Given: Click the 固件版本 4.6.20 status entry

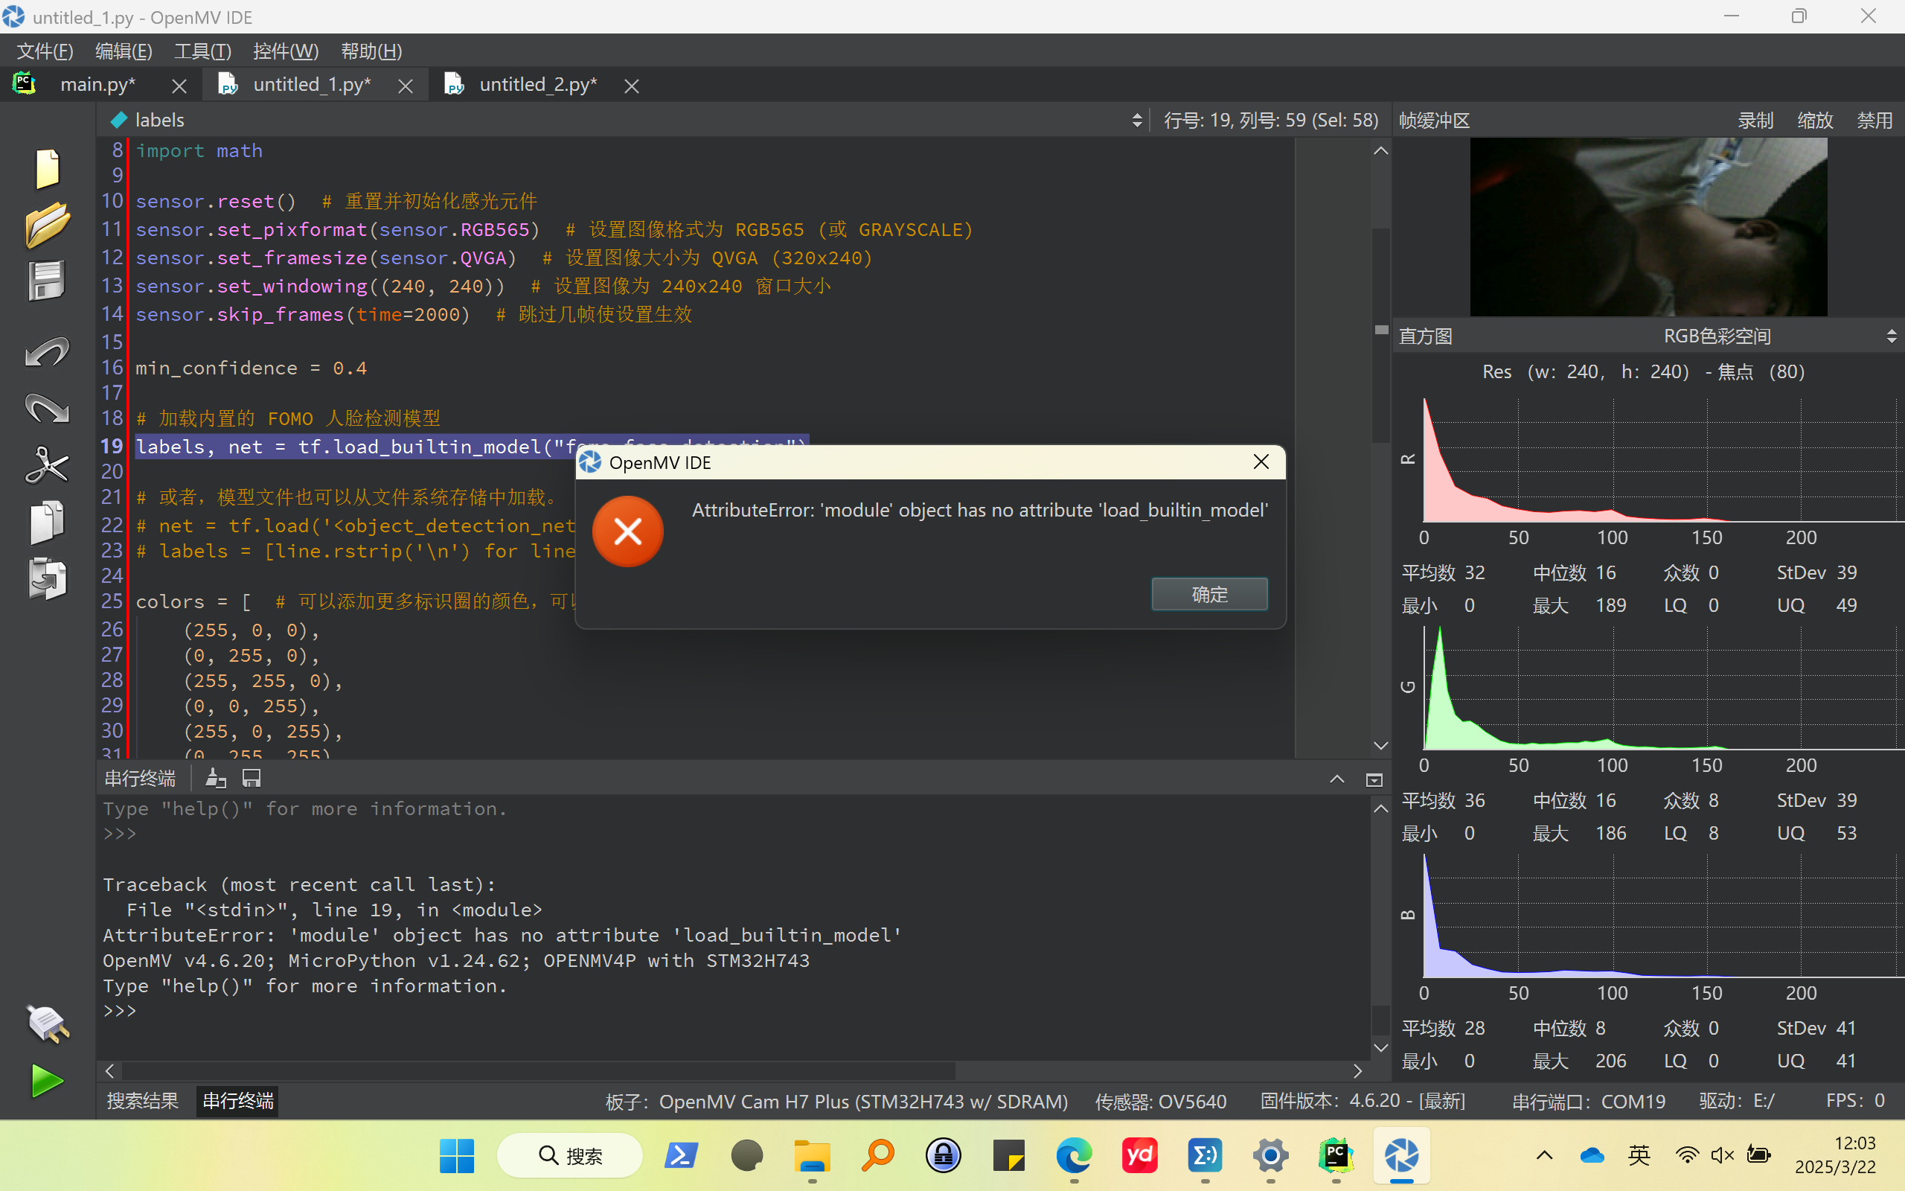Looking at the screenshot, I should pyautogui.click(x=1362, y=1101).
